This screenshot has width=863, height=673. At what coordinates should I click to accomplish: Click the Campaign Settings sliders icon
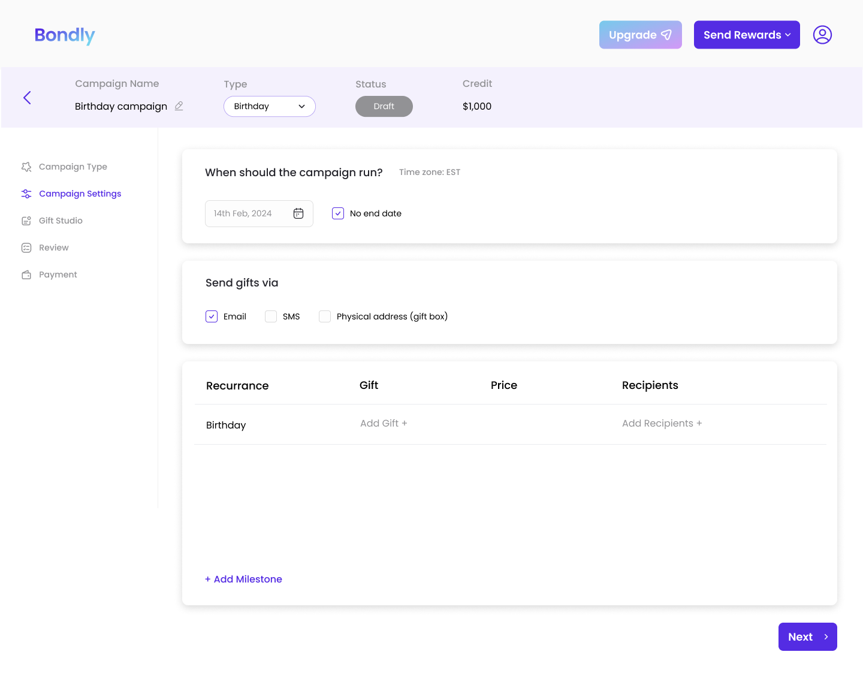pyautogui.click(x=26, y=194)
